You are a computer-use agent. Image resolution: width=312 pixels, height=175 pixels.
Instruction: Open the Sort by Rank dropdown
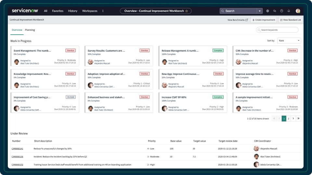[x=289, y=41]
